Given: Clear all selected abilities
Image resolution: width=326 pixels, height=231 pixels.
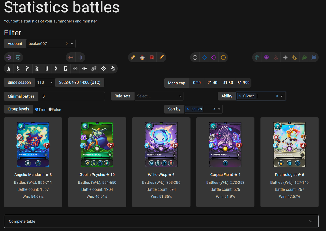Looking at the screenshot, I should [x=277, y=96].
